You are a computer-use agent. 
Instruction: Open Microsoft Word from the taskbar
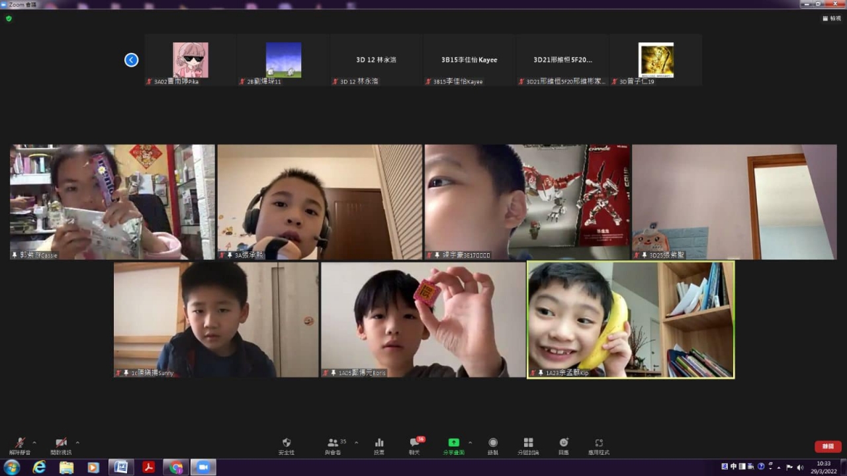tap(121, 467)
